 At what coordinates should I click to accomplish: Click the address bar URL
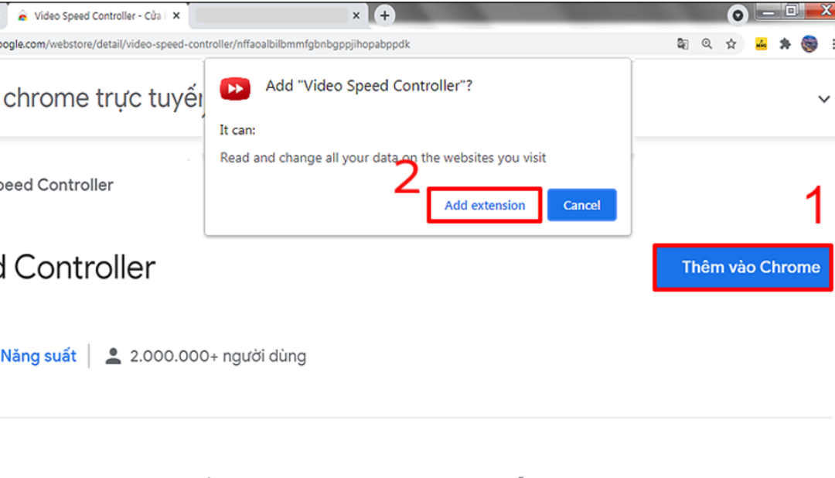click(205, 44)
